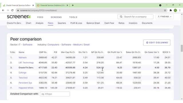Image resolution: width=183 pixels, height=103 pixels.
Task: Bookmark this page with star icon
Action: click(165, 10)
